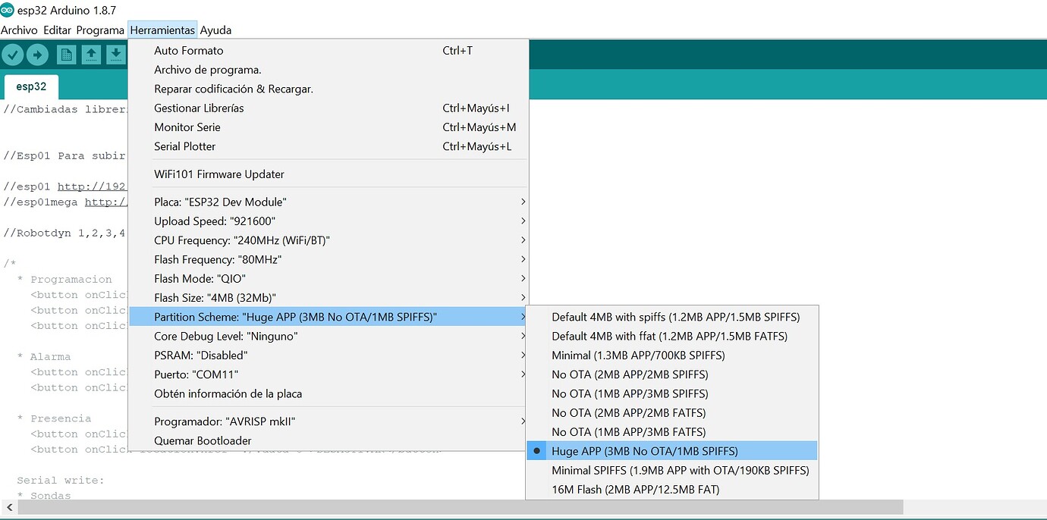The width and height of the screenshot is (1047, 520).
Task: Create a new sketch from the toolbar
Action: (66, 54)
